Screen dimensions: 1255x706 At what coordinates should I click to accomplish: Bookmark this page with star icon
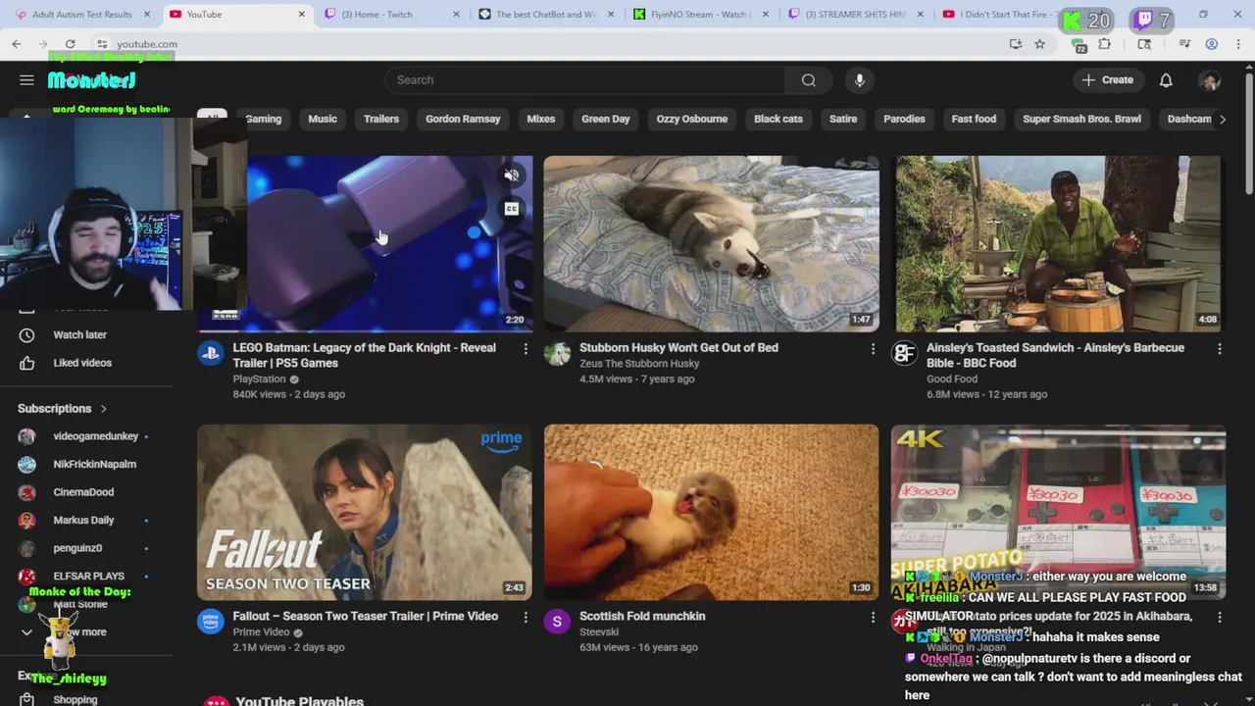1039,44
